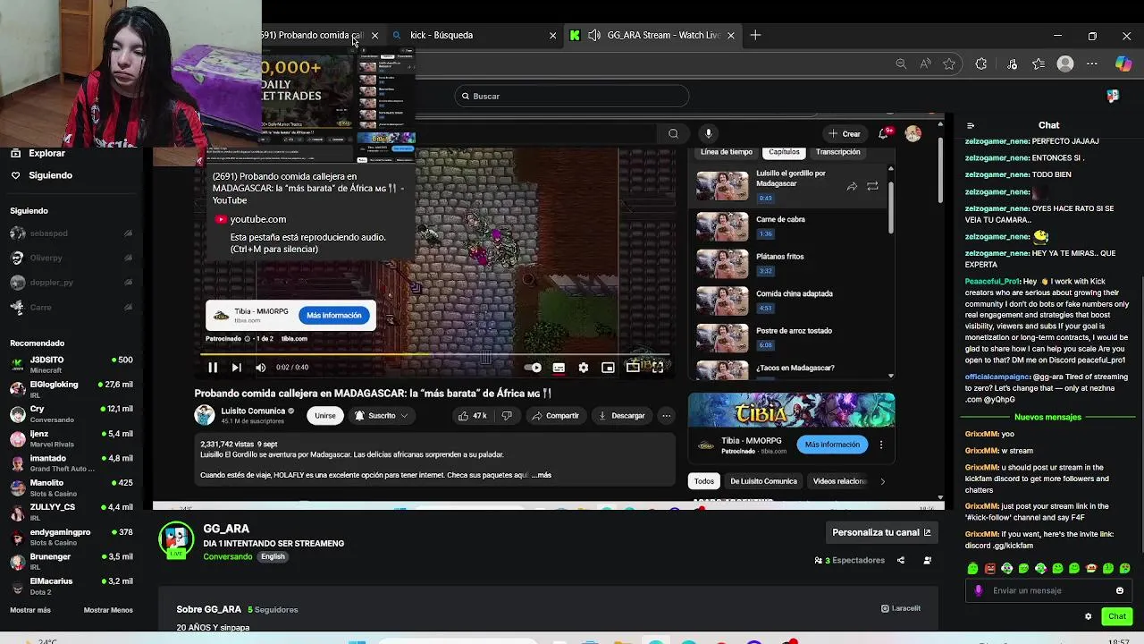Send message with green Chat button
The image size is (1144, 644).
click(1117, 616)
